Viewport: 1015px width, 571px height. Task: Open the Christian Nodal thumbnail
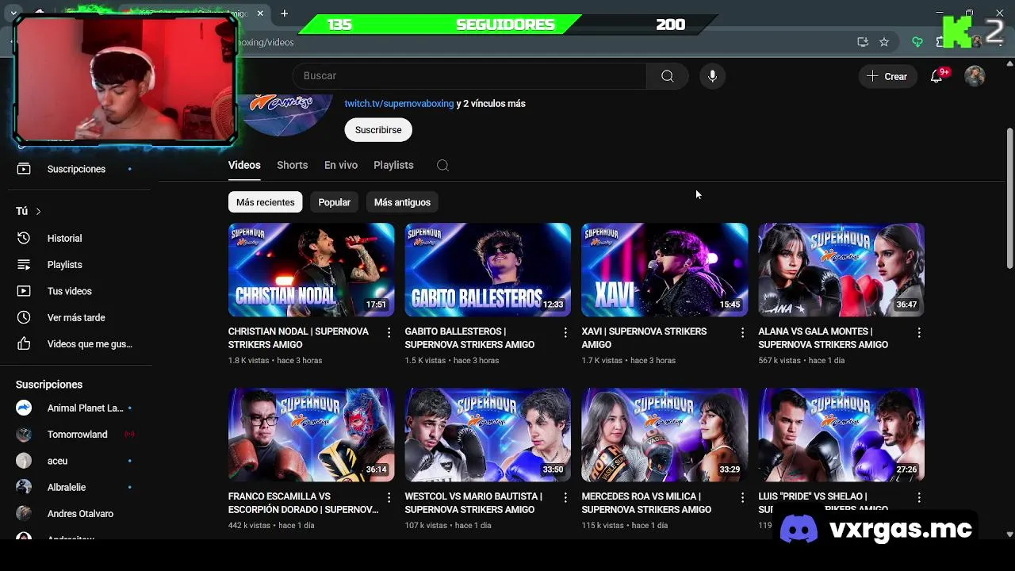pyautogui.click(x=311, y=270)
